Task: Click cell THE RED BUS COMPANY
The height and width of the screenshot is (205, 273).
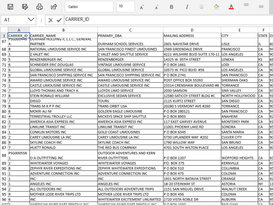Action: click(130, 148)
